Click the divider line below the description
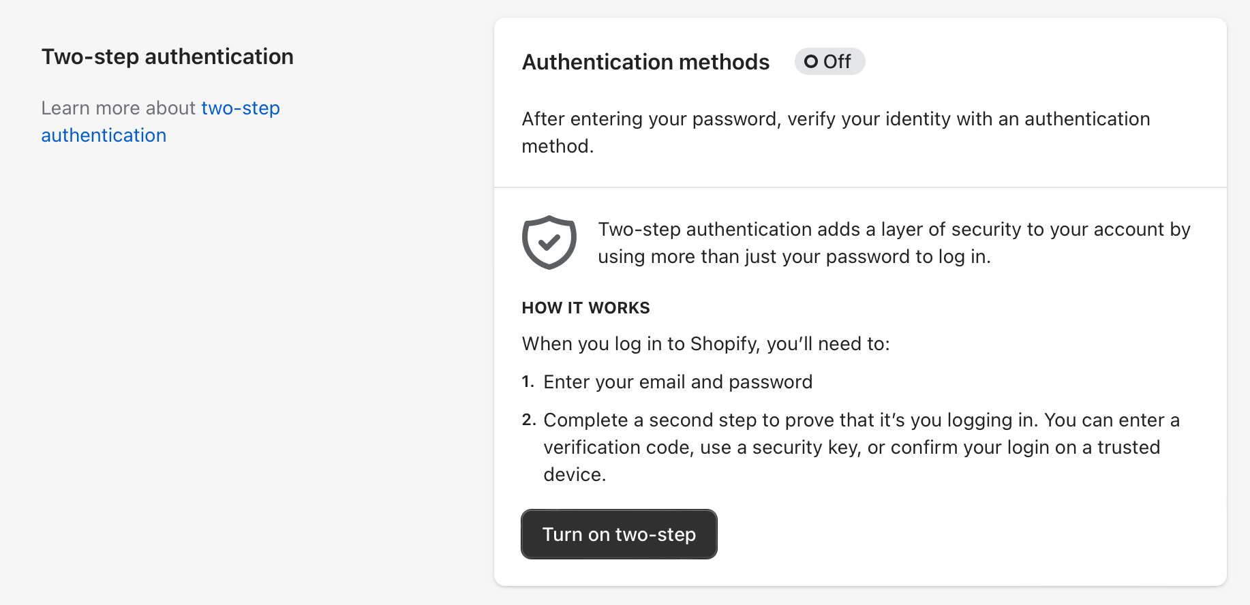 tap(859, 185)
